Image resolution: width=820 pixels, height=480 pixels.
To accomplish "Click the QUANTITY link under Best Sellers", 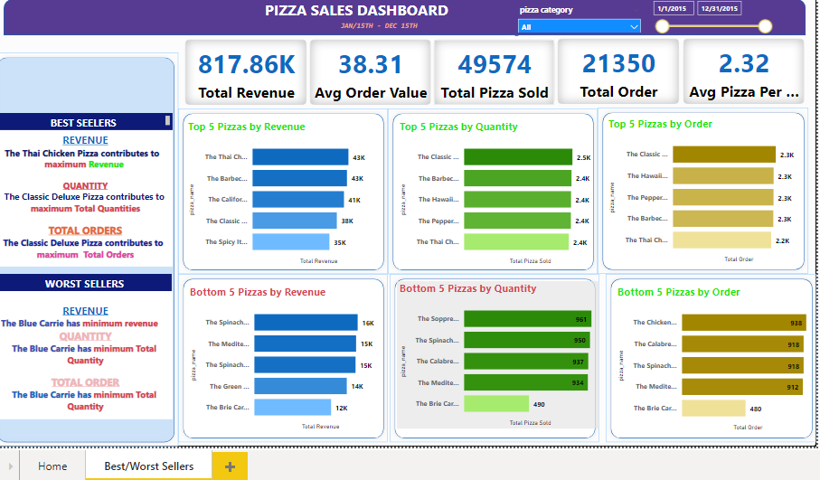I will coord(85,186).
